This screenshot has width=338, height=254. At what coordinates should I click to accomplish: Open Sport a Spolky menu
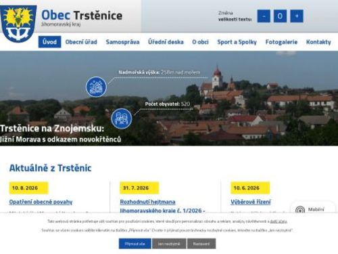click(237, 42)
